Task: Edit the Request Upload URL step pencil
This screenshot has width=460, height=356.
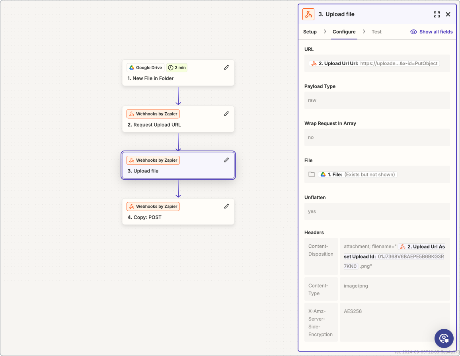Action: pyautogui.click(x=226, y=113)
